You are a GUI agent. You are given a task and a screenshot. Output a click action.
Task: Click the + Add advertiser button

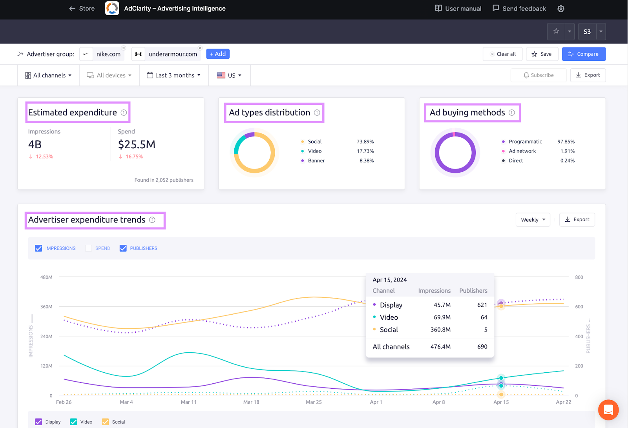218,54
